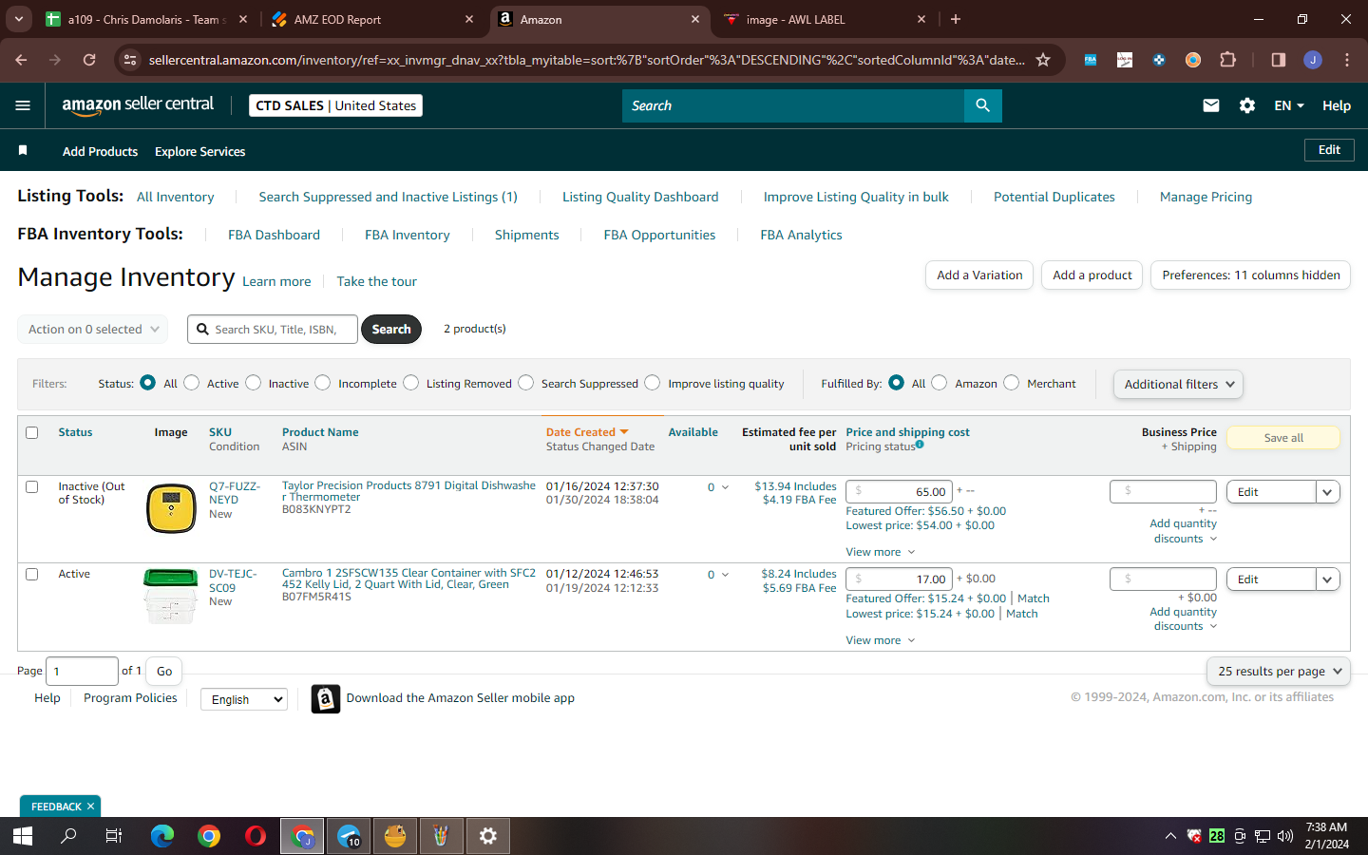Open tab list dropdown in Chrome

18,19
